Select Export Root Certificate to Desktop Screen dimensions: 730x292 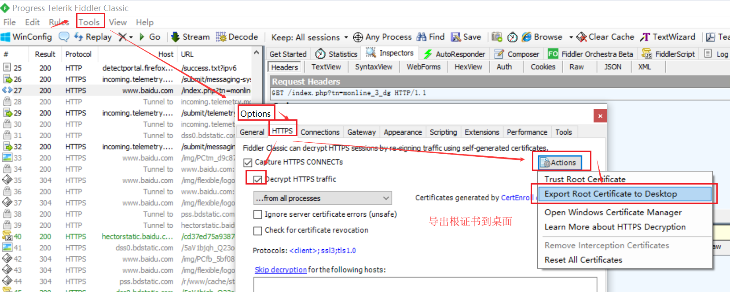(624, 194)
